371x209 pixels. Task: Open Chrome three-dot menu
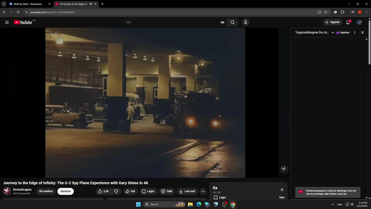[367, 12]
